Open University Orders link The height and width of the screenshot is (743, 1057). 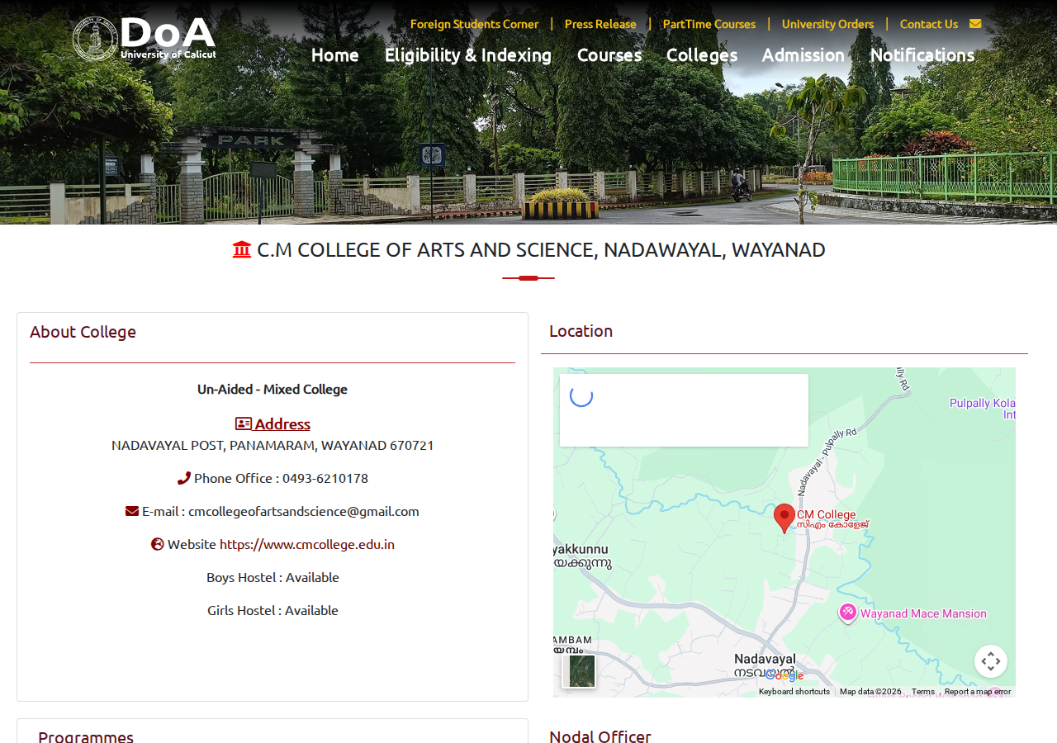click(827, 24)
